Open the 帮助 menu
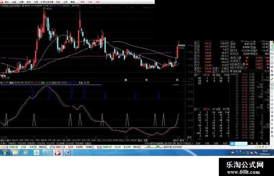Image resolution: width=274 pixels, height=176 pixels. [x=73, y=2]
